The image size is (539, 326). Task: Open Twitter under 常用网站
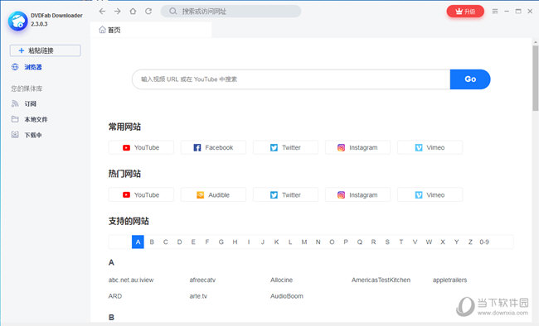click(x=285, y=147)
